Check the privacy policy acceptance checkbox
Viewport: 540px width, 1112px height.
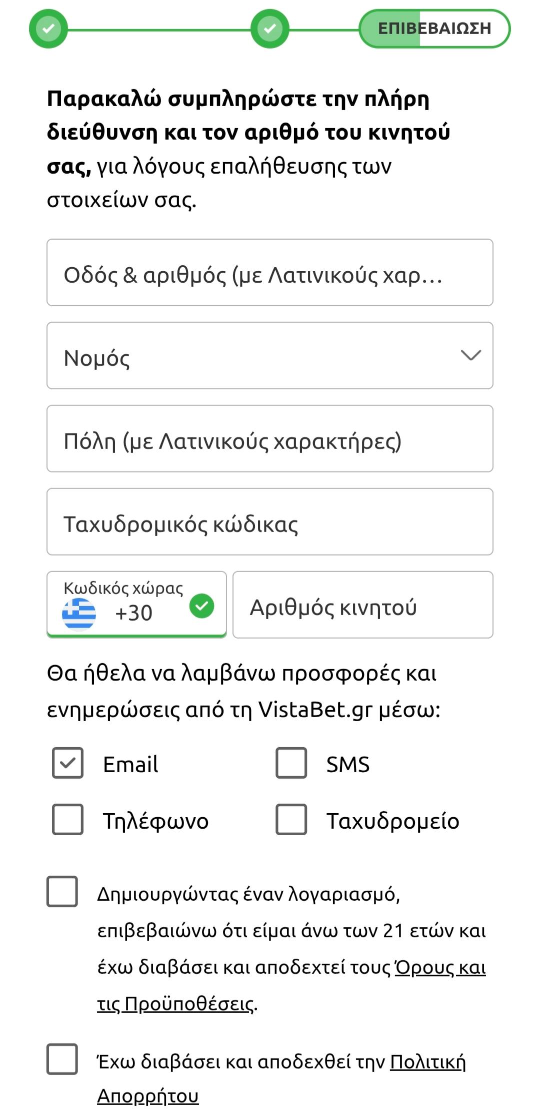pyautogui.click(x=62, y=1059)
